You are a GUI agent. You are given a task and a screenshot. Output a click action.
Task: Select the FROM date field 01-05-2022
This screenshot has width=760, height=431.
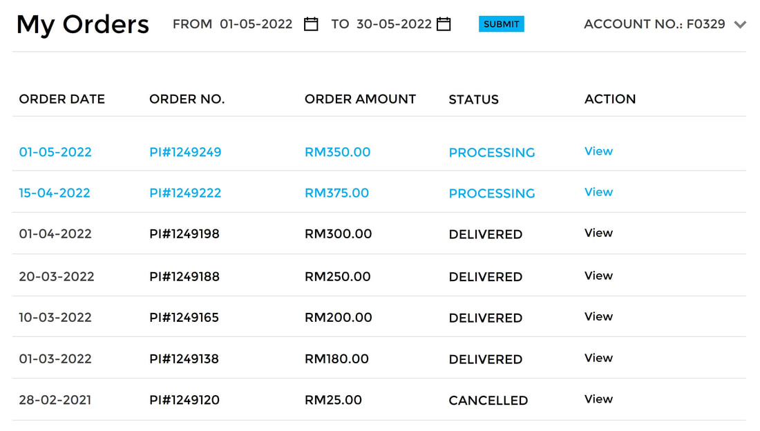(256, 23)
